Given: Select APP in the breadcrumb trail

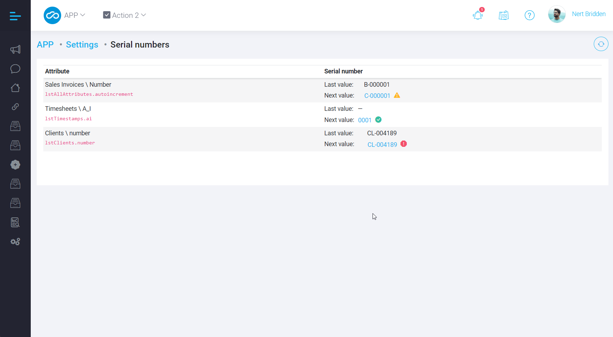Looking at the screenshot, I should pos(45,44).
